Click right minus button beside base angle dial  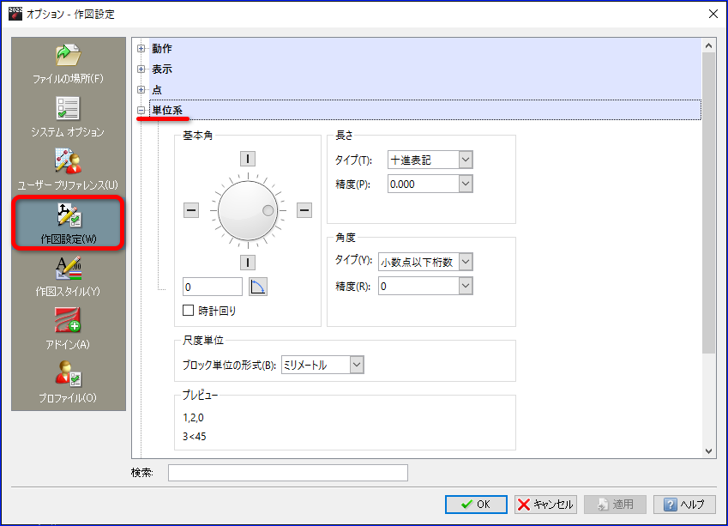click(304, 210)
